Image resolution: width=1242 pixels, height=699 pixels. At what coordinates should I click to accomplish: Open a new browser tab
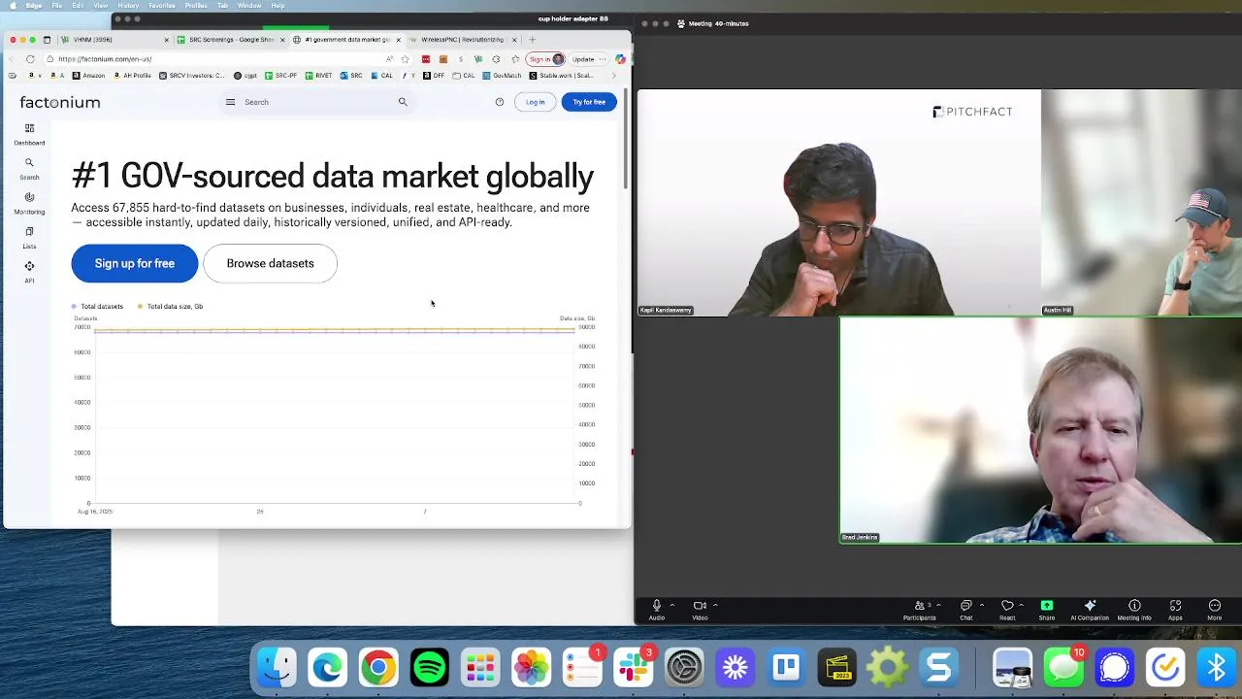coord(532,40)
